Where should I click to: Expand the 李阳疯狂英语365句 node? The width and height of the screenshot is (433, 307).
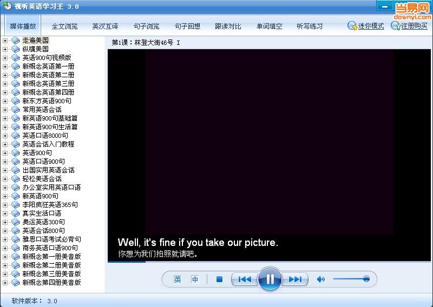(x=5, y=205)
